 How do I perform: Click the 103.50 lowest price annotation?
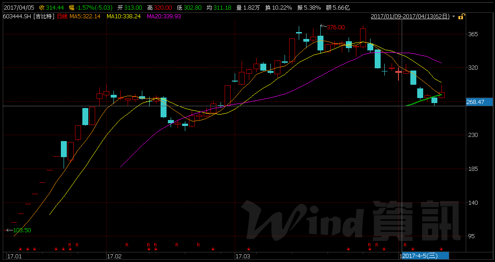[x=22, y=230]
